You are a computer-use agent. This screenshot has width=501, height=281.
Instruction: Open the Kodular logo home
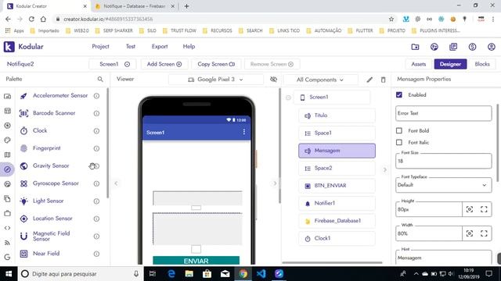click(9, 47)
